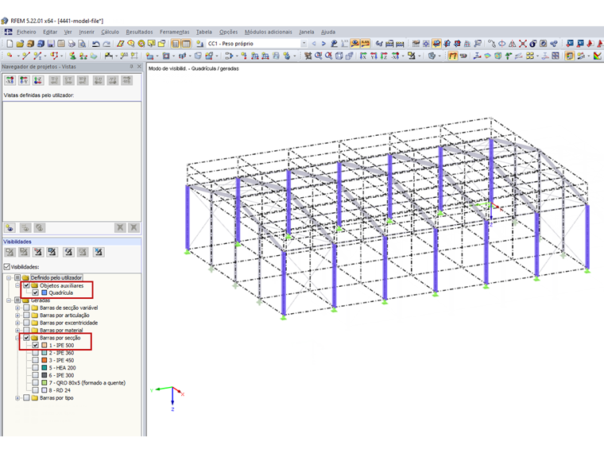
Task: Click the Open folder icon in toolbar
Action: [x=20, y=44]
